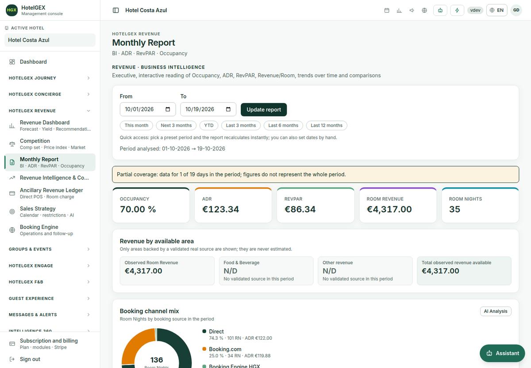Click the Partial coverage warning banner
Viewport: 531px width, 368px height.
pyautogui.click(x=316, y=175)
